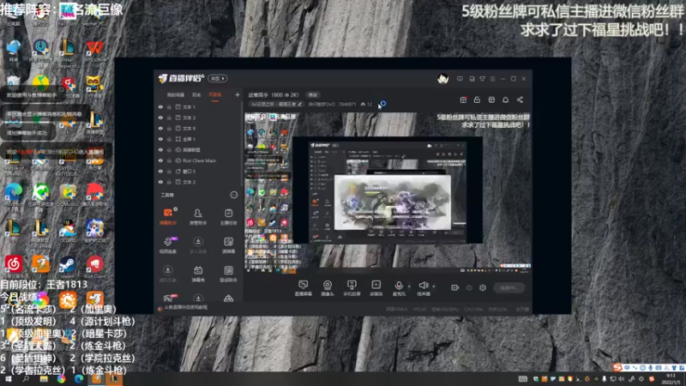Hide the Riot Client Main layer
The width and height of the screenshot is (686, 386).
coord(160,160)
